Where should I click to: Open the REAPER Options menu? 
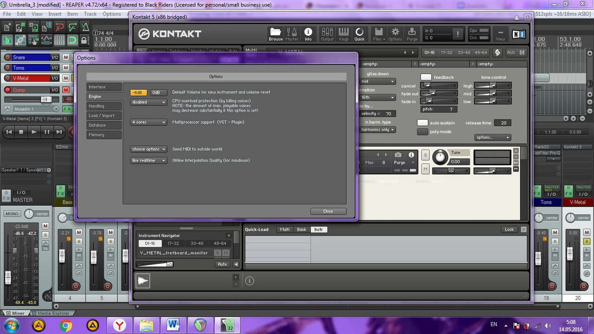pyautogui.click(x=112, y=14)
